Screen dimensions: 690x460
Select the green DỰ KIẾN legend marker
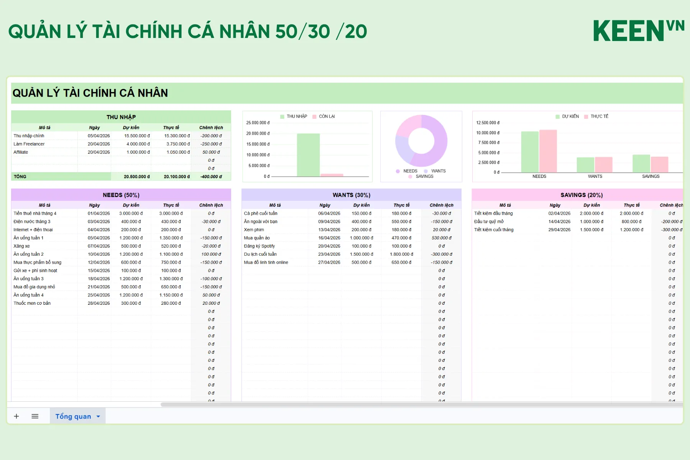pos(558,117)
